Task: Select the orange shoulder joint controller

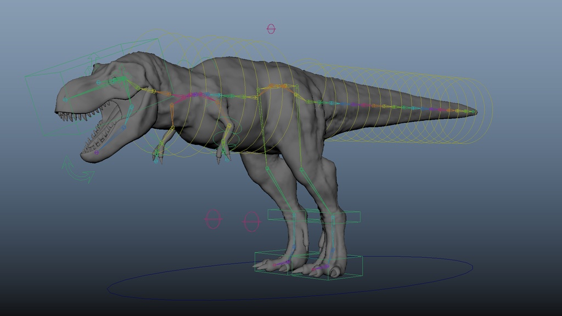Action: click(x=169, y=94)
